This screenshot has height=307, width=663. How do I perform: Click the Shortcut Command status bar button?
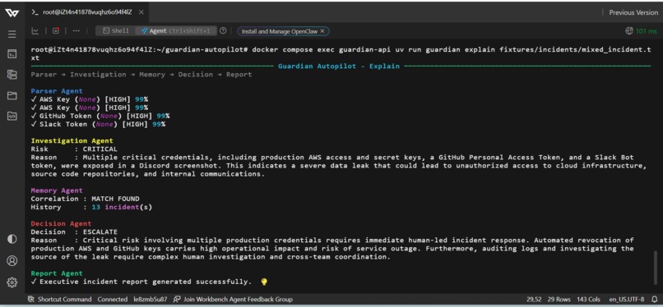tap(59, 299)
